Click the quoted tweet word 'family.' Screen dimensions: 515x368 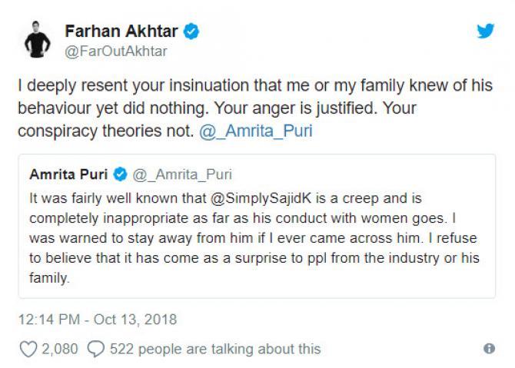click(50, 277)
